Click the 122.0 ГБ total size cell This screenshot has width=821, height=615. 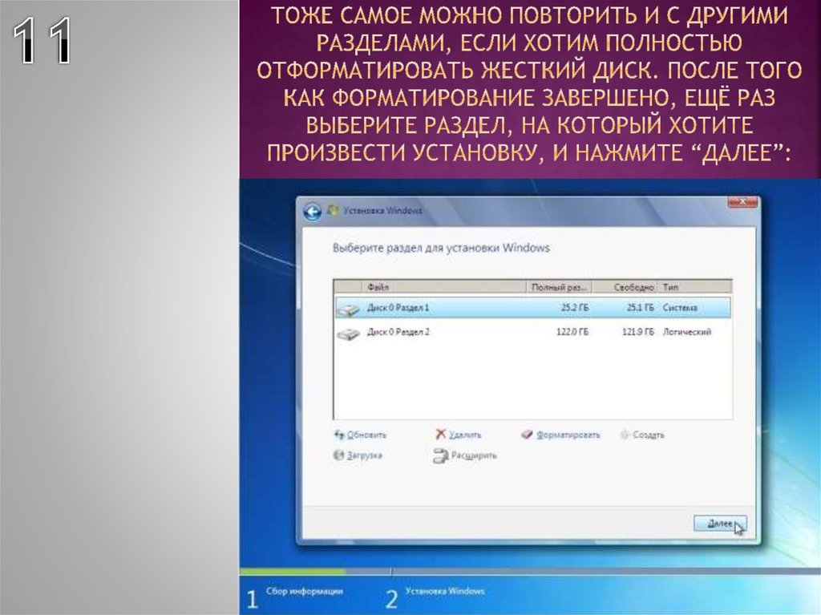(572, 332)
